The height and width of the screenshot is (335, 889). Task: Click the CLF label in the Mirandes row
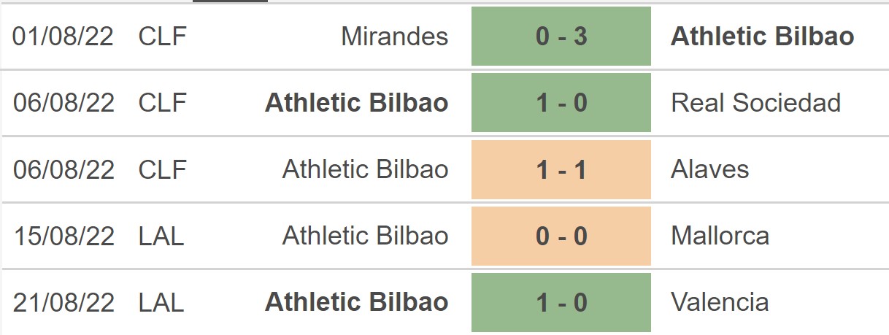[162, 36]
